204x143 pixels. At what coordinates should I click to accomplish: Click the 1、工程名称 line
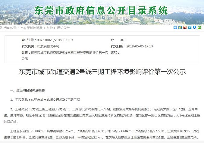pyautogui.click(x=45, y=100)
